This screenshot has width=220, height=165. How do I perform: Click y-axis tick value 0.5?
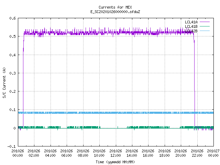(13, 36)
